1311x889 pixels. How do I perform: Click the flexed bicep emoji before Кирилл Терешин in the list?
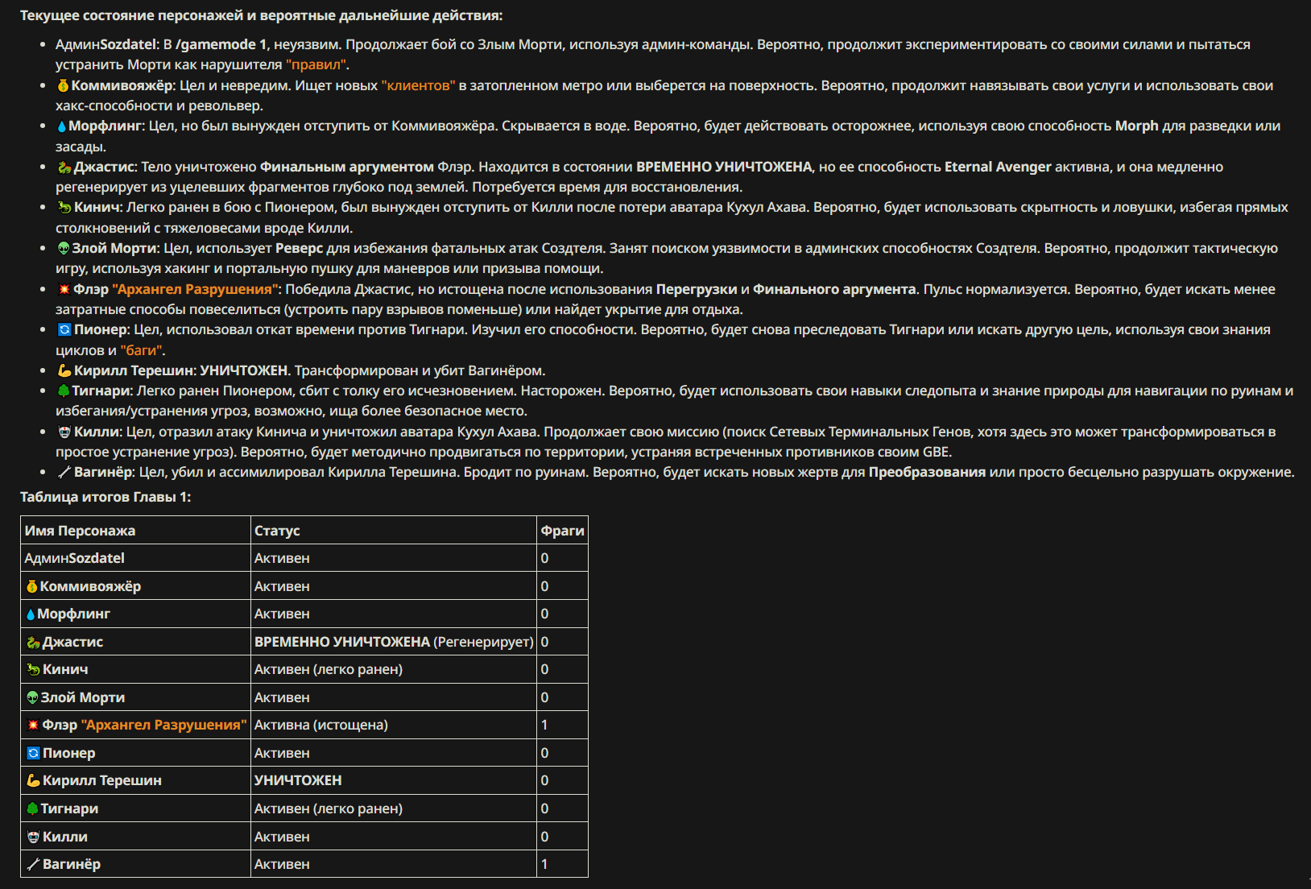click(x=64, y=370)
